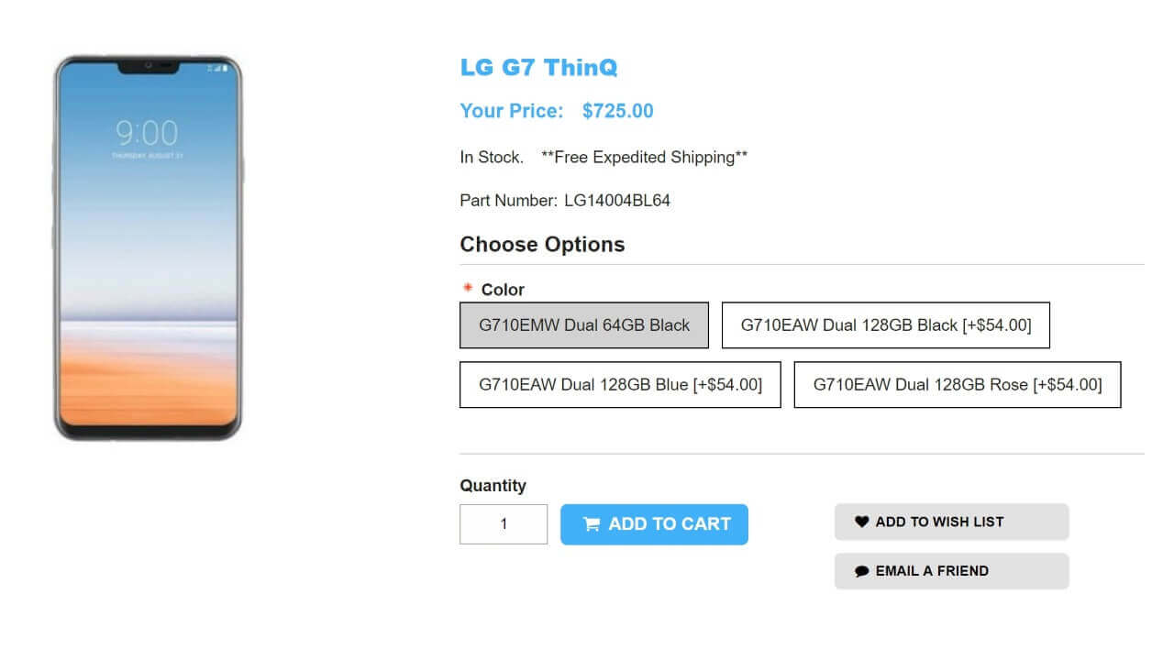1174x660 pixels.
Task: Select the 128GB Rose color option
Action: tap(957, 384)
